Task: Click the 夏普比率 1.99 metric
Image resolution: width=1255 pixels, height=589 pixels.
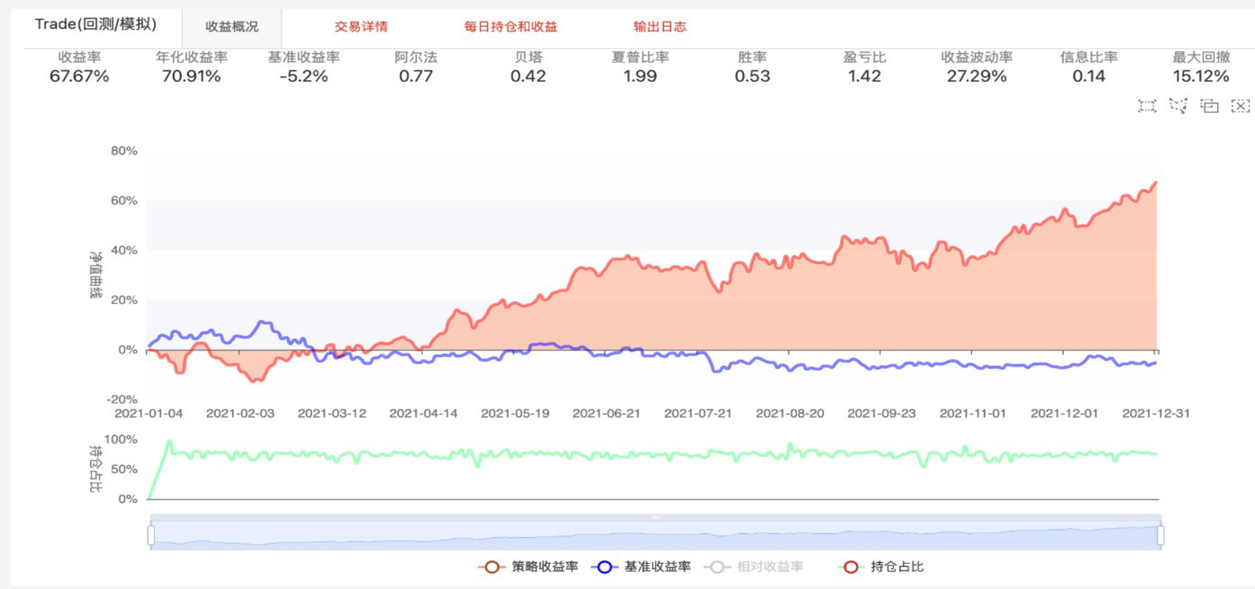Action: point(640,67)
